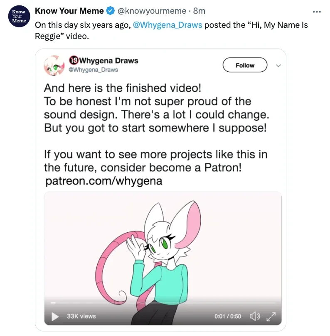Follow the Whygena Draws account
This screenshot has width=330, height=336.
pyautogui.click(x=245, y=65)
